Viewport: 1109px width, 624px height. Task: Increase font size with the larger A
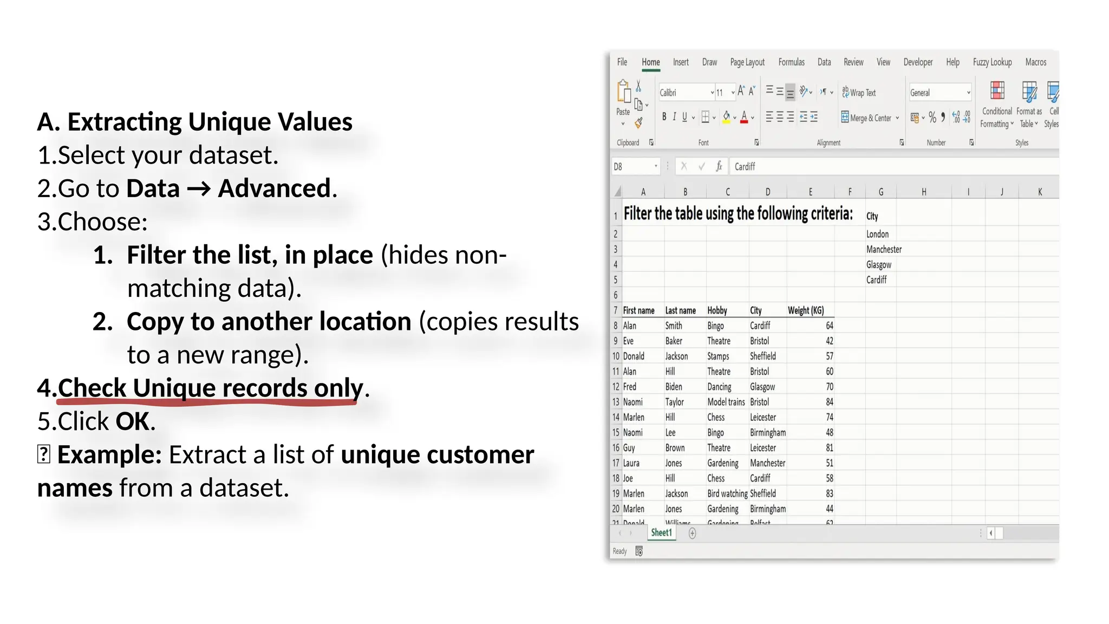coord(741,91)
